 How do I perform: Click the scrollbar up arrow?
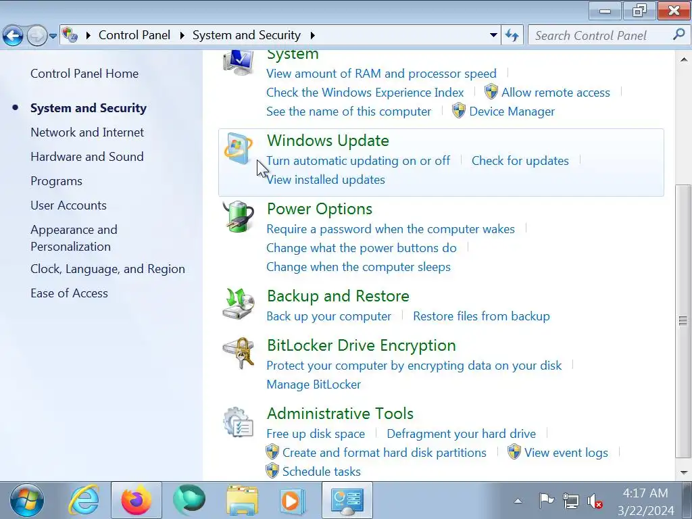click(x=684, y=59)
